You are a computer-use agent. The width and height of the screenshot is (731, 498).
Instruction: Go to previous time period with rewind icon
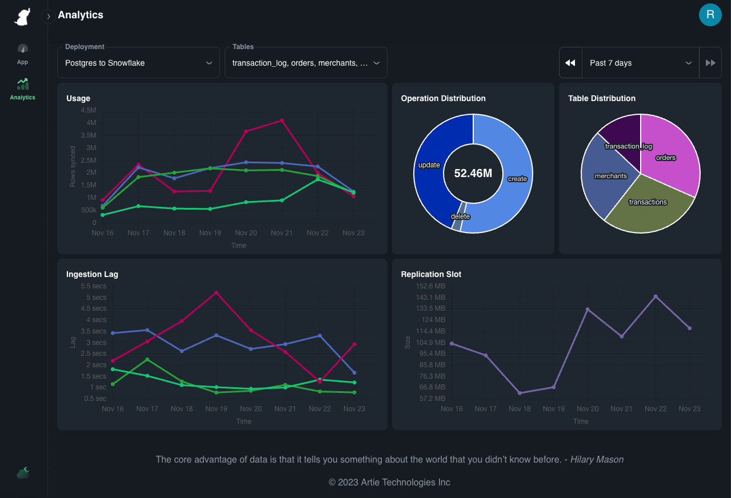(570, 63)
